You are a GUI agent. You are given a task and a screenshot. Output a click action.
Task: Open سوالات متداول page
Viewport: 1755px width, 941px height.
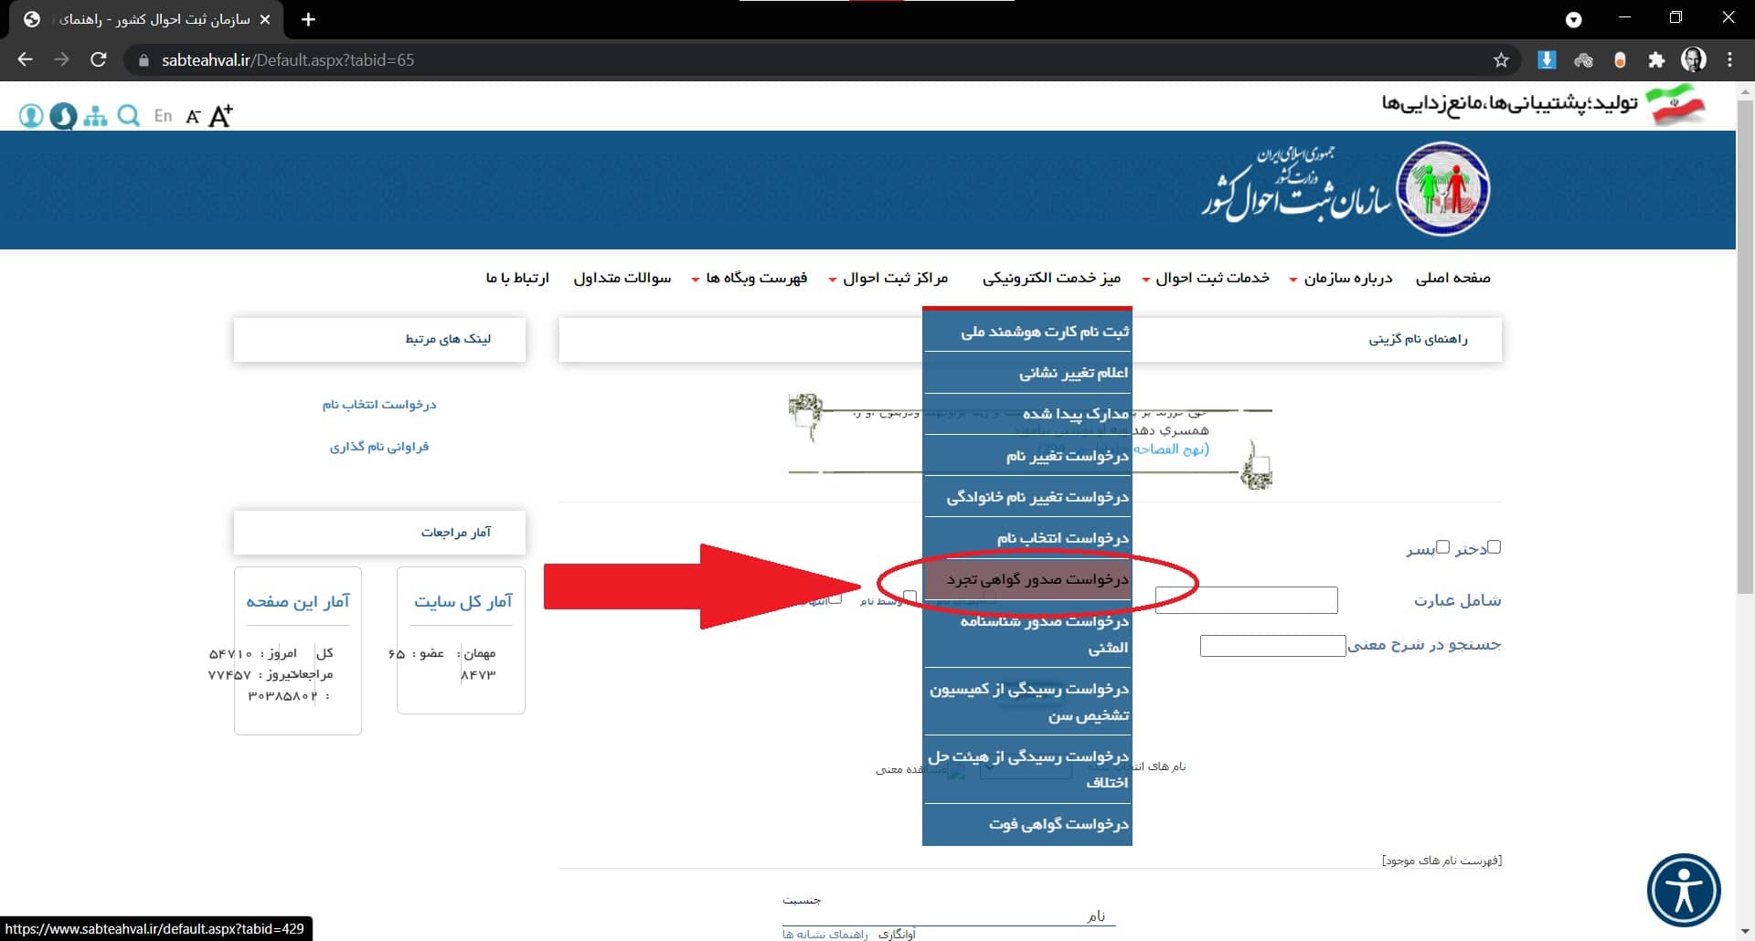(622, 278)
